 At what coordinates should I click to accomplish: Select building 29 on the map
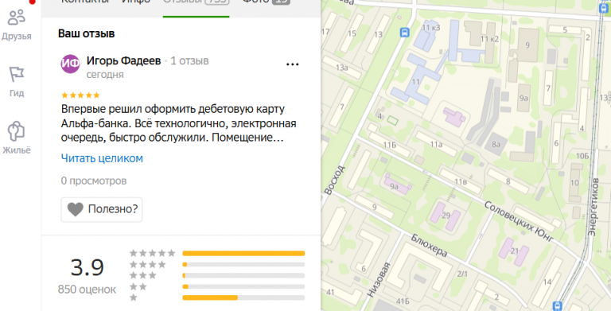click(446, 216)
